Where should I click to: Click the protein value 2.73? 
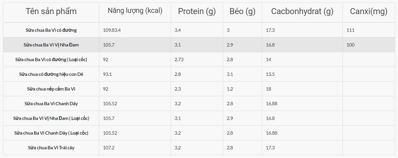pos(179,59)
